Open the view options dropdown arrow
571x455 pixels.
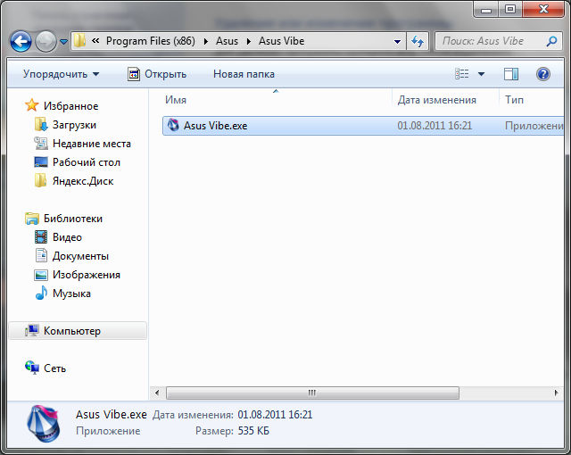[481, 74]
